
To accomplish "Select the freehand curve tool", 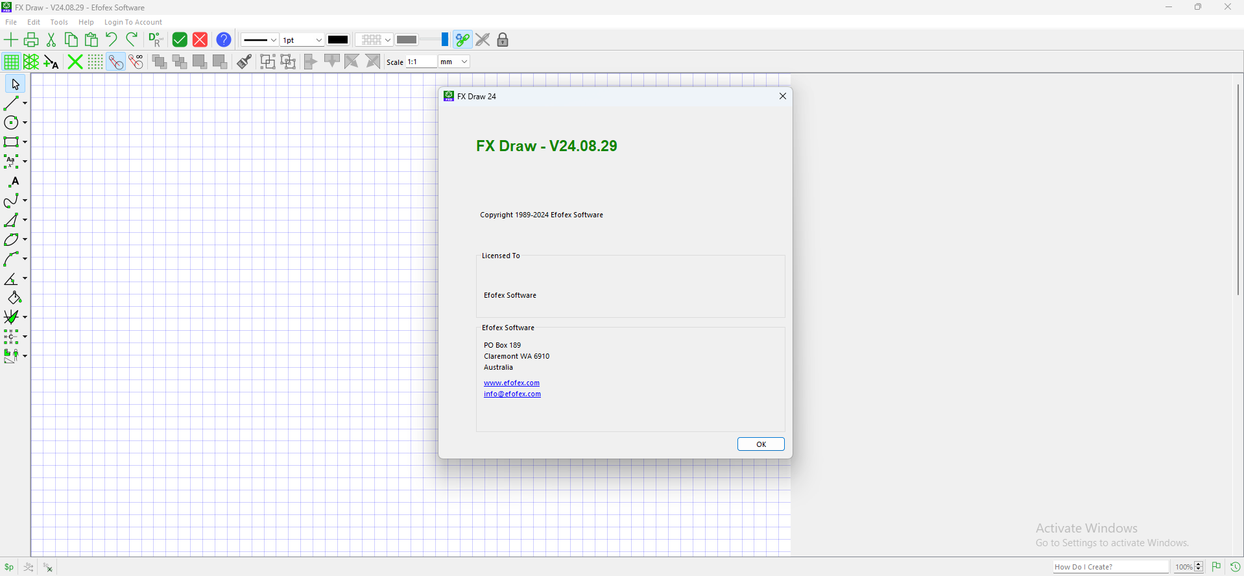I will [11, 201].
